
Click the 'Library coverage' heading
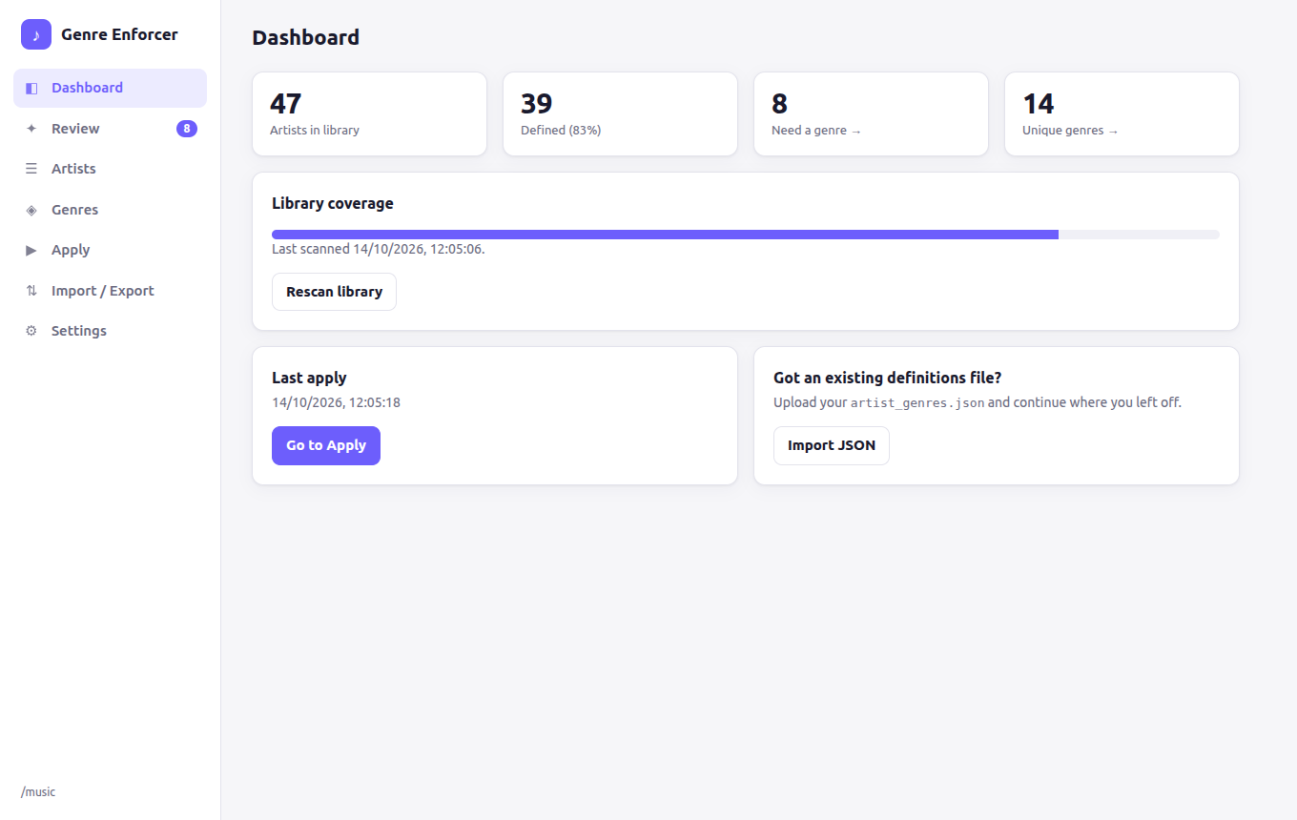[333, 203]
